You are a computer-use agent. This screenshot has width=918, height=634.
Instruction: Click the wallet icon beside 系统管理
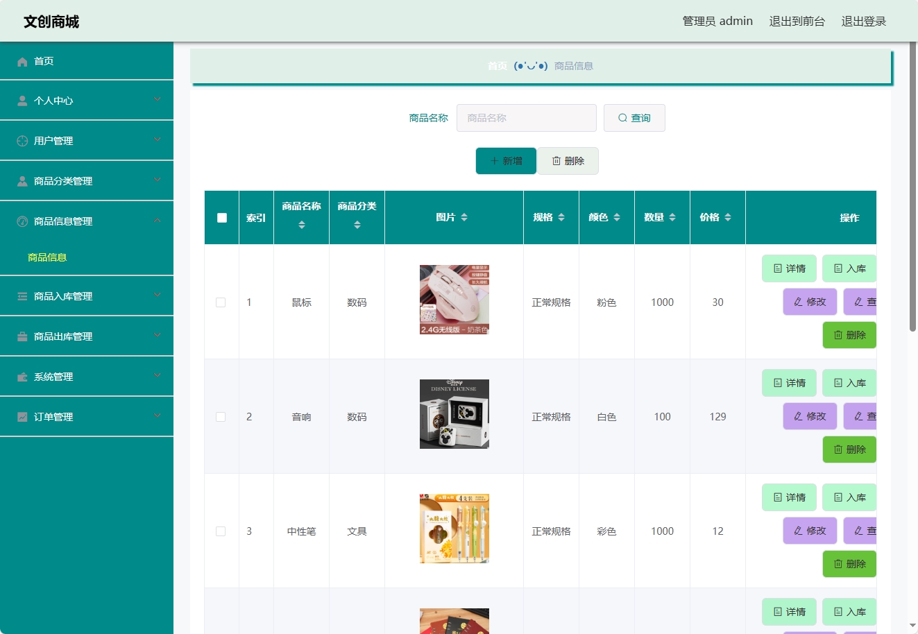22,377
